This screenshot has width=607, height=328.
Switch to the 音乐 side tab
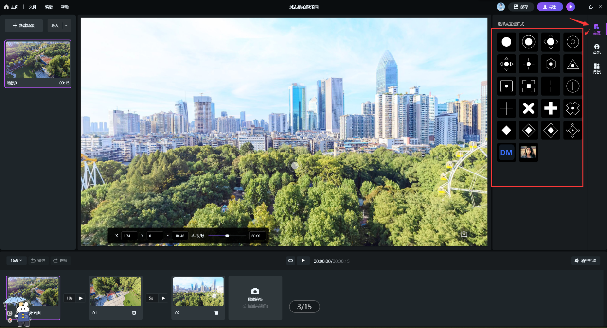[x=596, y=49]
